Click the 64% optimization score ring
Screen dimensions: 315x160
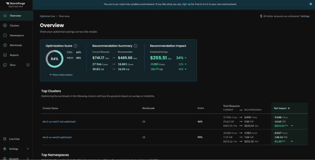click(x=54, y=59)
